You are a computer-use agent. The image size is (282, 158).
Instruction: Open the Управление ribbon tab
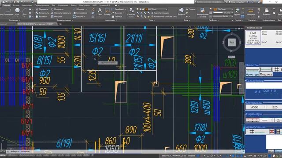point(63,5)
